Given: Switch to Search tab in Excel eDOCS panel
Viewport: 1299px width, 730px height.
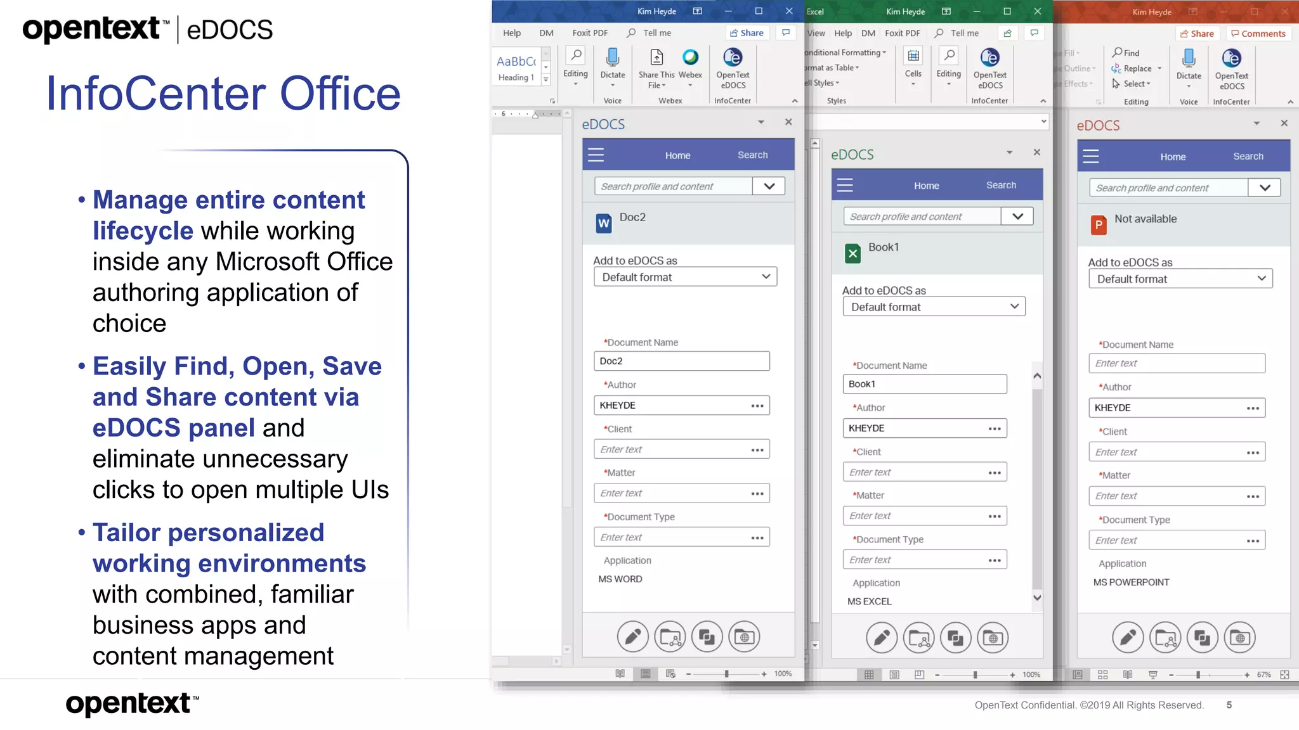Looking at the screenshot, I should (1001, 185).
